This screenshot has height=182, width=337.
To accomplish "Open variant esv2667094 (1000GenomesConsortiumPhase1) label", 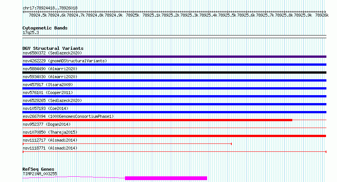I will [68, 116].
